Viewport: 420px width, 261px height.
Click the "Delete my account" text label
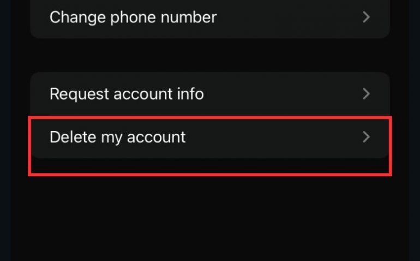(x=118, y=137)
